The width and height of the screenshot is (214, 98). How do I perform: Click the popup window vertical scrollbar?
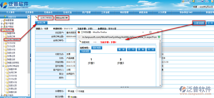click(160, 63)
